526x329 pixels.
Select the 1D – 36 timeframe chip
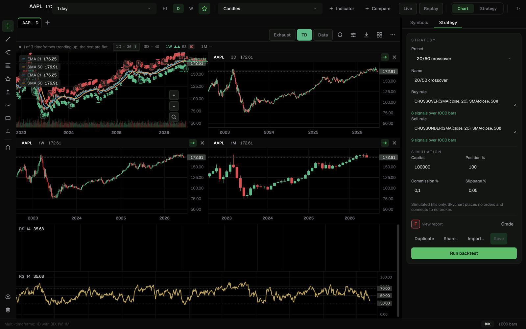coord(126,47)
